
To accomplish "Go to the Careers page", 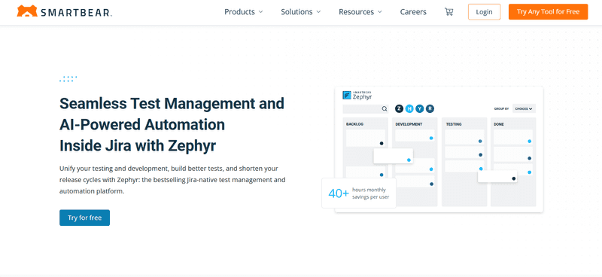I will pyautogui.click(x=413, y=12).
